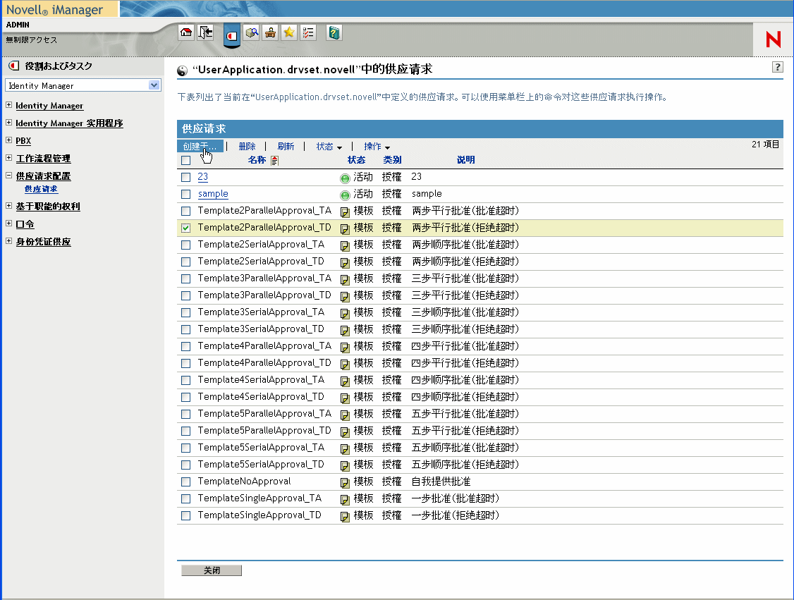Click the 关闭 button
Image resolution: width=794 pixels, height=600 pixels.
click(x=212, y=570)
